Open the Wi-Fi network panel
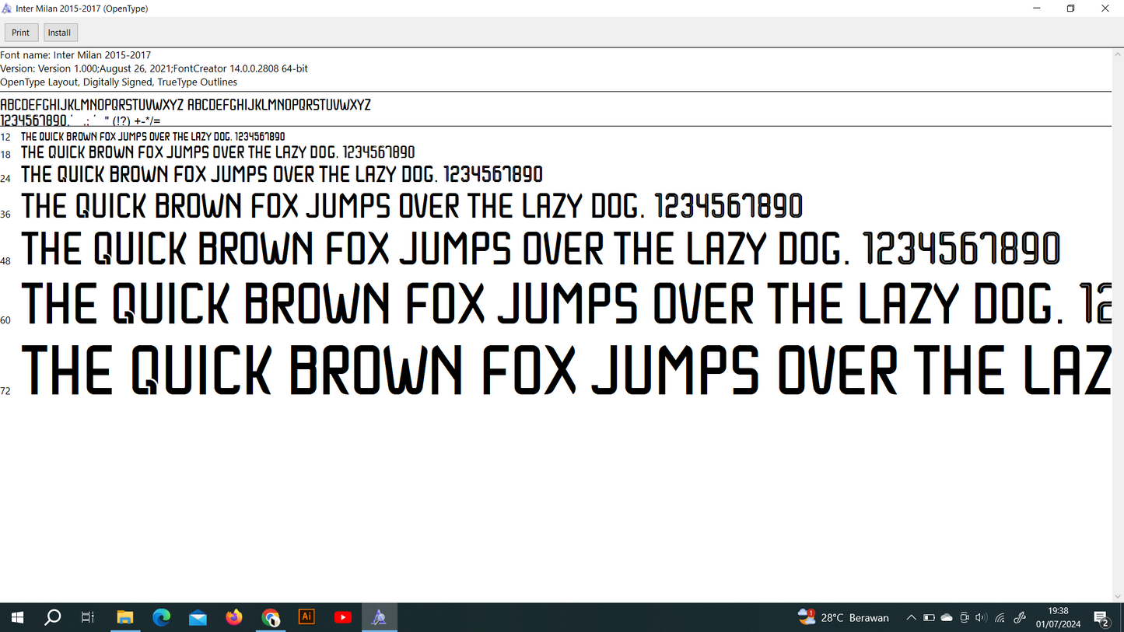Image resolution: width=1124 pixels, height=632 pixels. pyautogui.click(x=1000, y=618)
